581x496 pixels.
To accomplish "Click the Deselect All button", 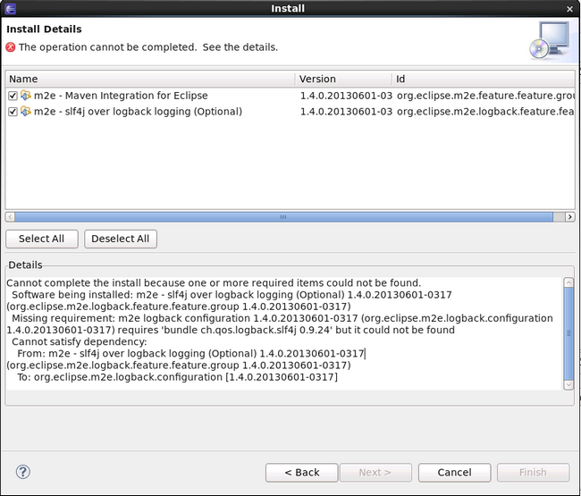I will pos(121,239).
